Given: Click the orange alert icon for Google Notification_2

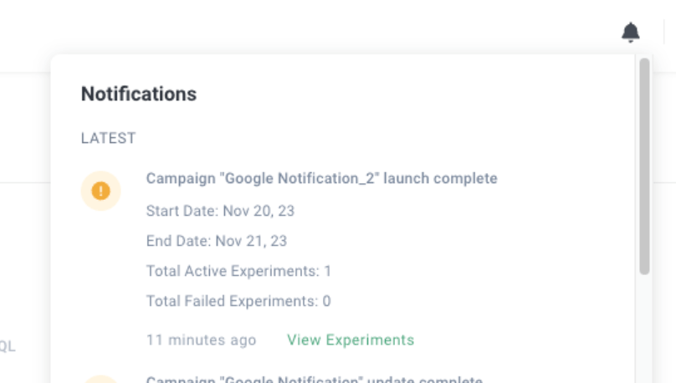Looking at the screenshot, I should coord(101,191).
